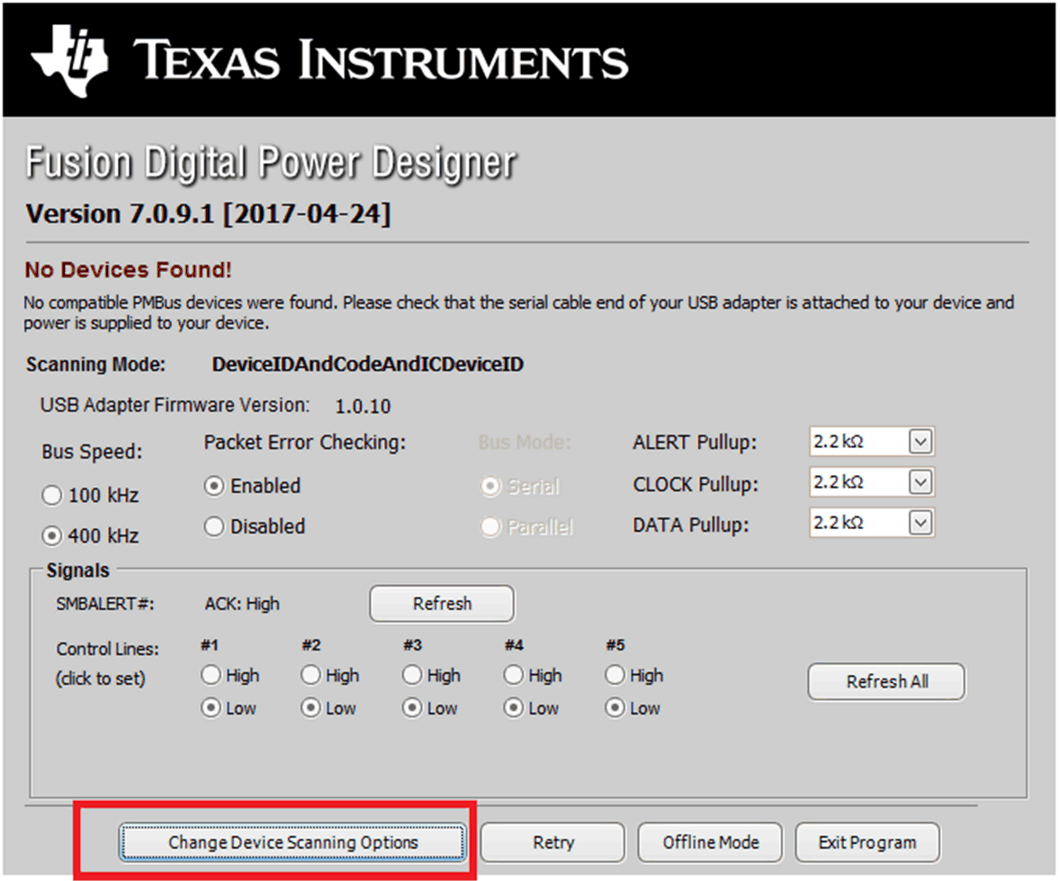Open the ALERT Pullup dropdown
Image resolution: width=1060 pixels, height=881 pixels.
[x=920, y=443]
